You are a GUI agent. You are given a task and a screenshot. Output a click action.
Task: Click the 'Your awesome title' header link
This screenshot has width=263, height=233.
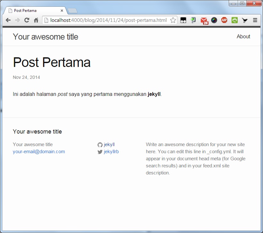click(46, 37)
